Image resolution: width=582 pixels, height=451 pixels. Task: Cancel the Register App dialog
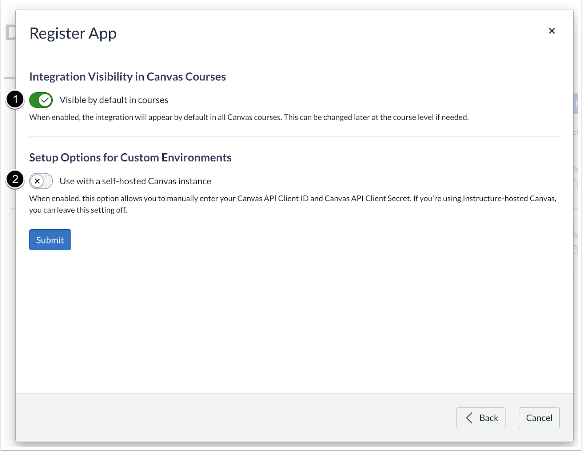pos(539,418)
